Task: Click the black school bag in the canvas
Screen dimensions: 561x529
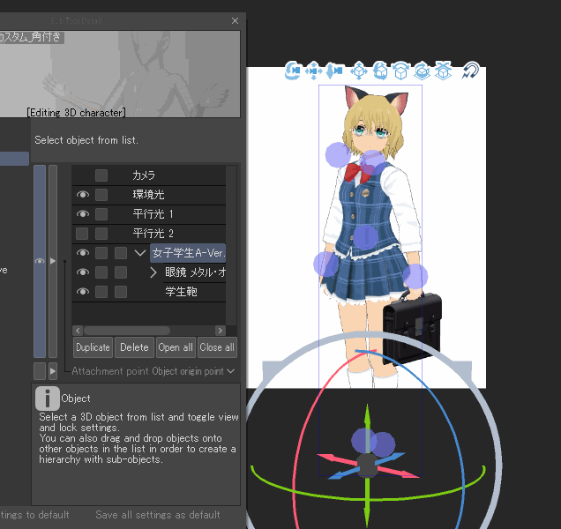Action: coord(412,327)
